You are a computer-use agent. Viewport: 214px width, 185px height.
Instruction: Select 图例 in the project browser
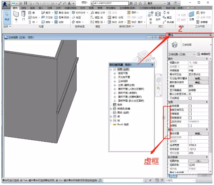click(119, 105)
